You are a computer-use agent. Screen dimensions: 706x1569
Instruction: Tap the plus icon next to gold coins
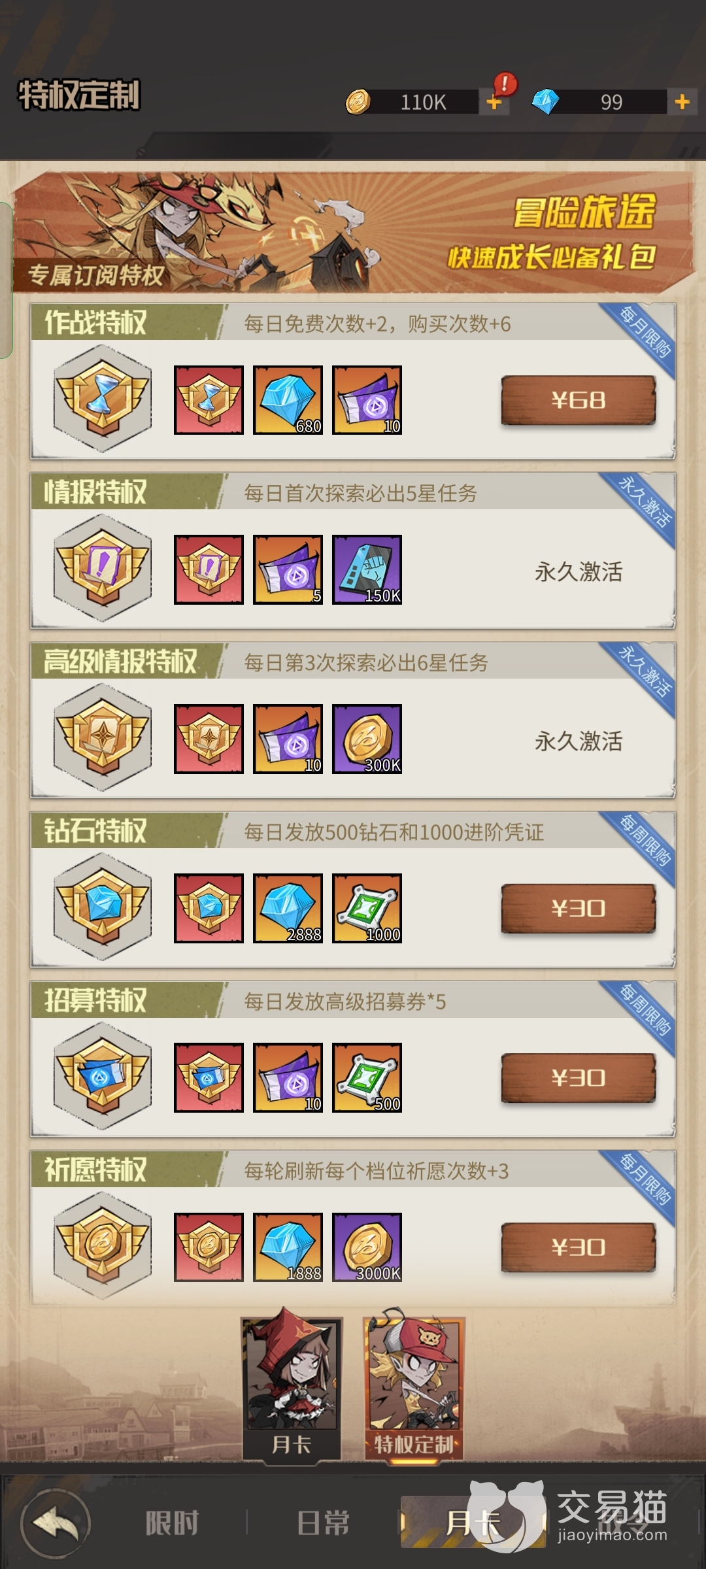point(494,102)
